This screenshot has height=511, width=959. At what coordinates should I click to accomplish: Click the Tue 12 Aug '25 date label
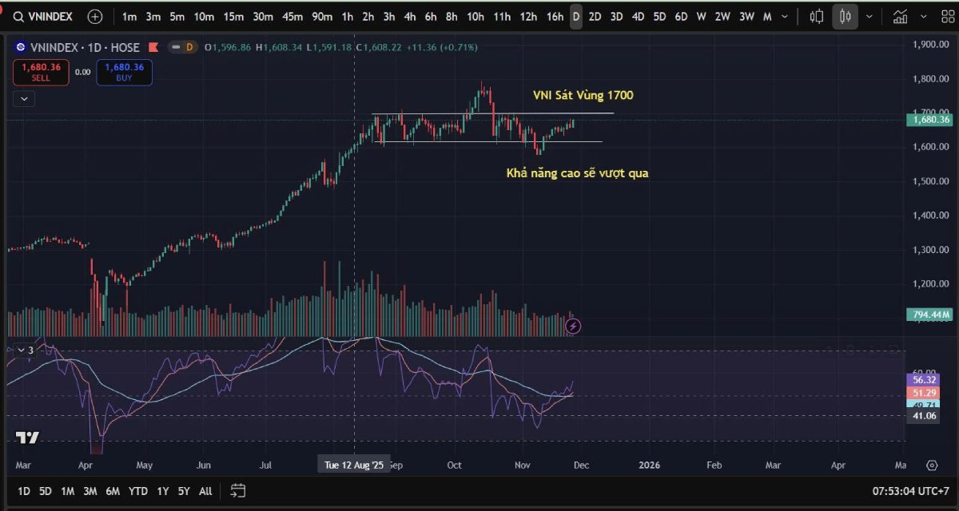[x=354, y=464]
